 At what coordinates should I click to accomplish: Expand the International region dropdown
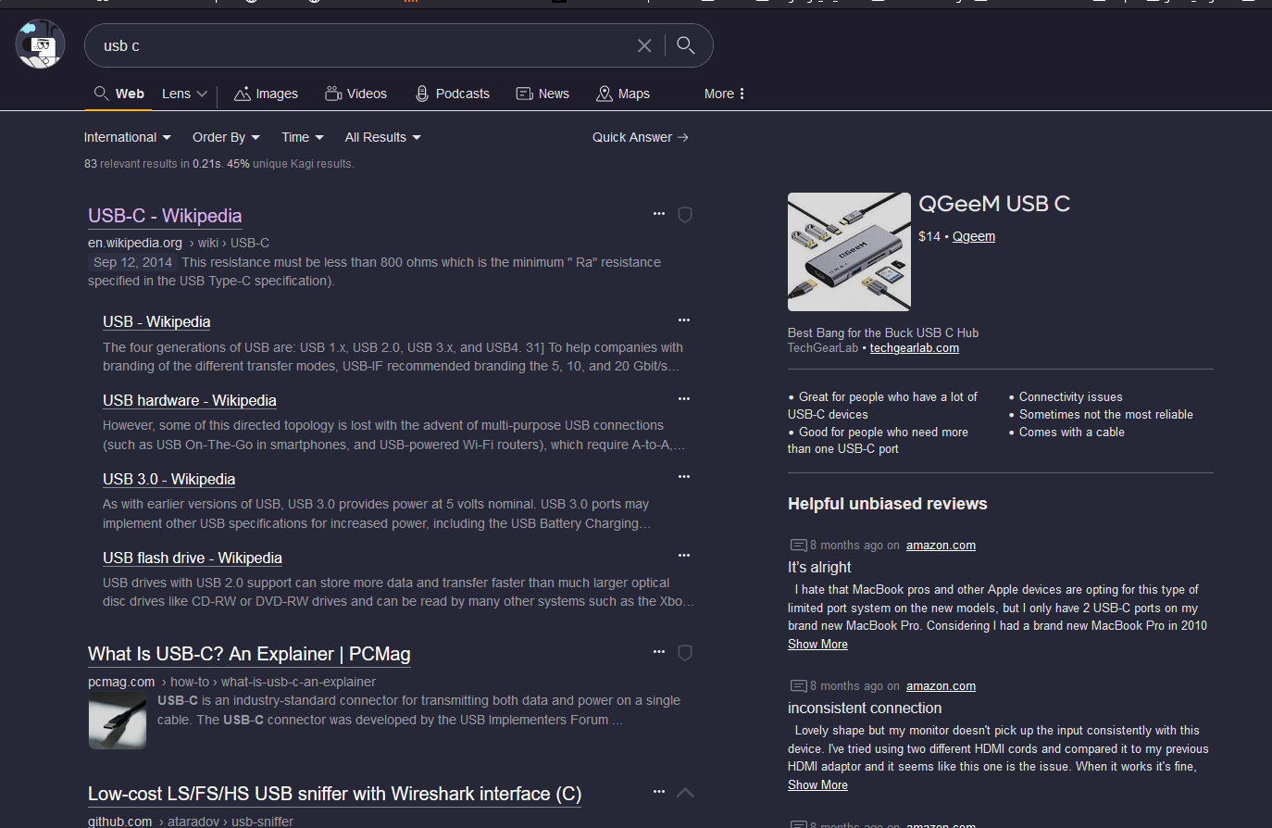pos(127,137)
